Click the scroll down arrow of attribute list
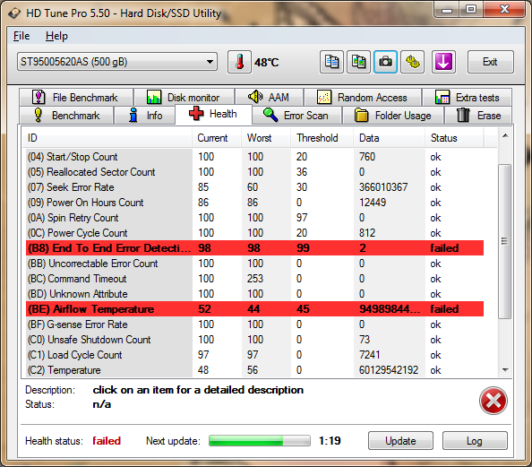Image resolution: width=532 pixels, height=467 pixels. click(505, 369)
